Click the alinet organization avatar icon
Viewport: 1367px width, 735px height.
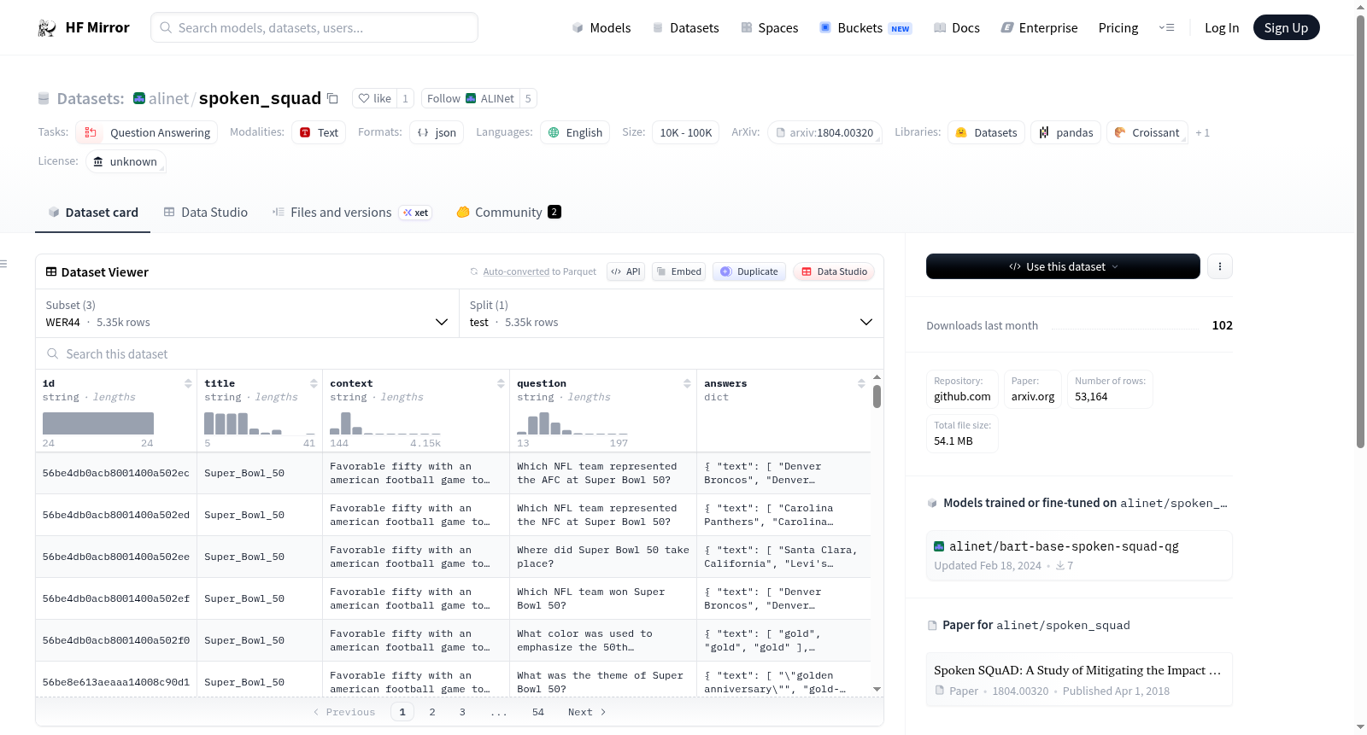click(x=139, y=98)
